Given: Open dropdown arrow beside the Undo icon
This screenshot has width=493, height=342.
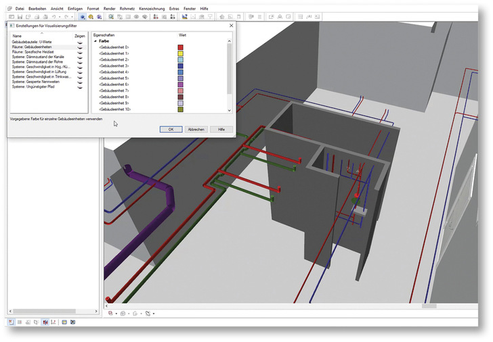Looking at the screenshot, I should point(60,16).
